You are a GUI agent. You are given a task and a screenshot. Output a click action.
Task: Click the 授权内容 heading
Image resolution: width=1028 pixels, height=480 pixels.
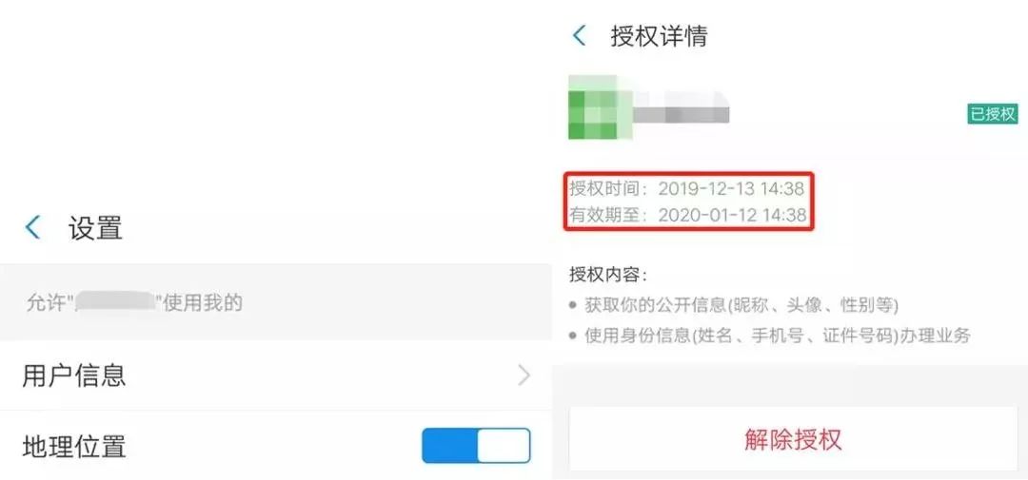point(607,274)
